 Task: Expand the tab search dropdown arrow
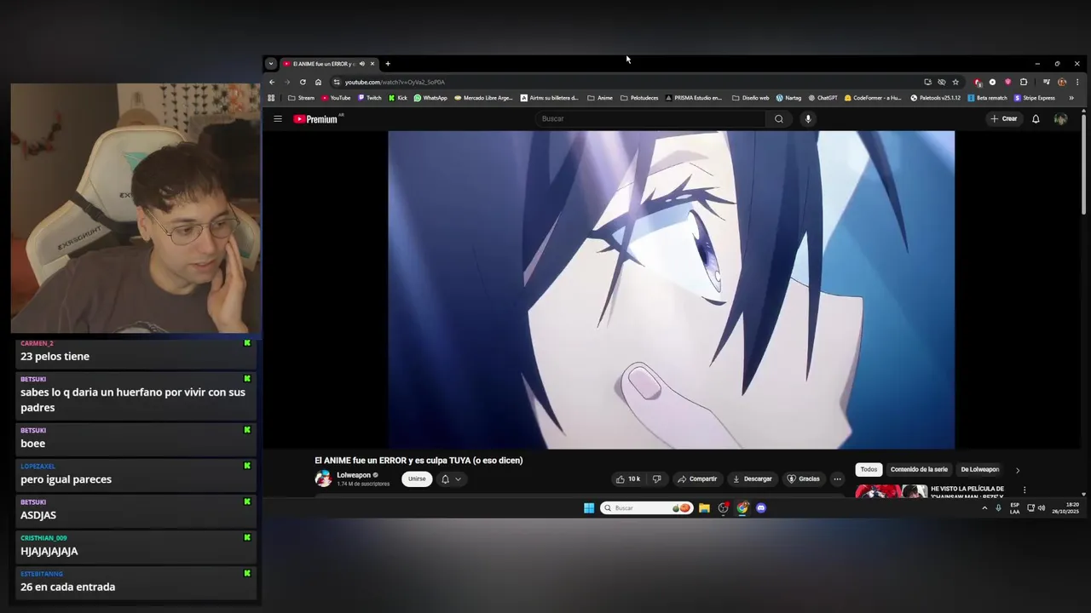point(270,64)
